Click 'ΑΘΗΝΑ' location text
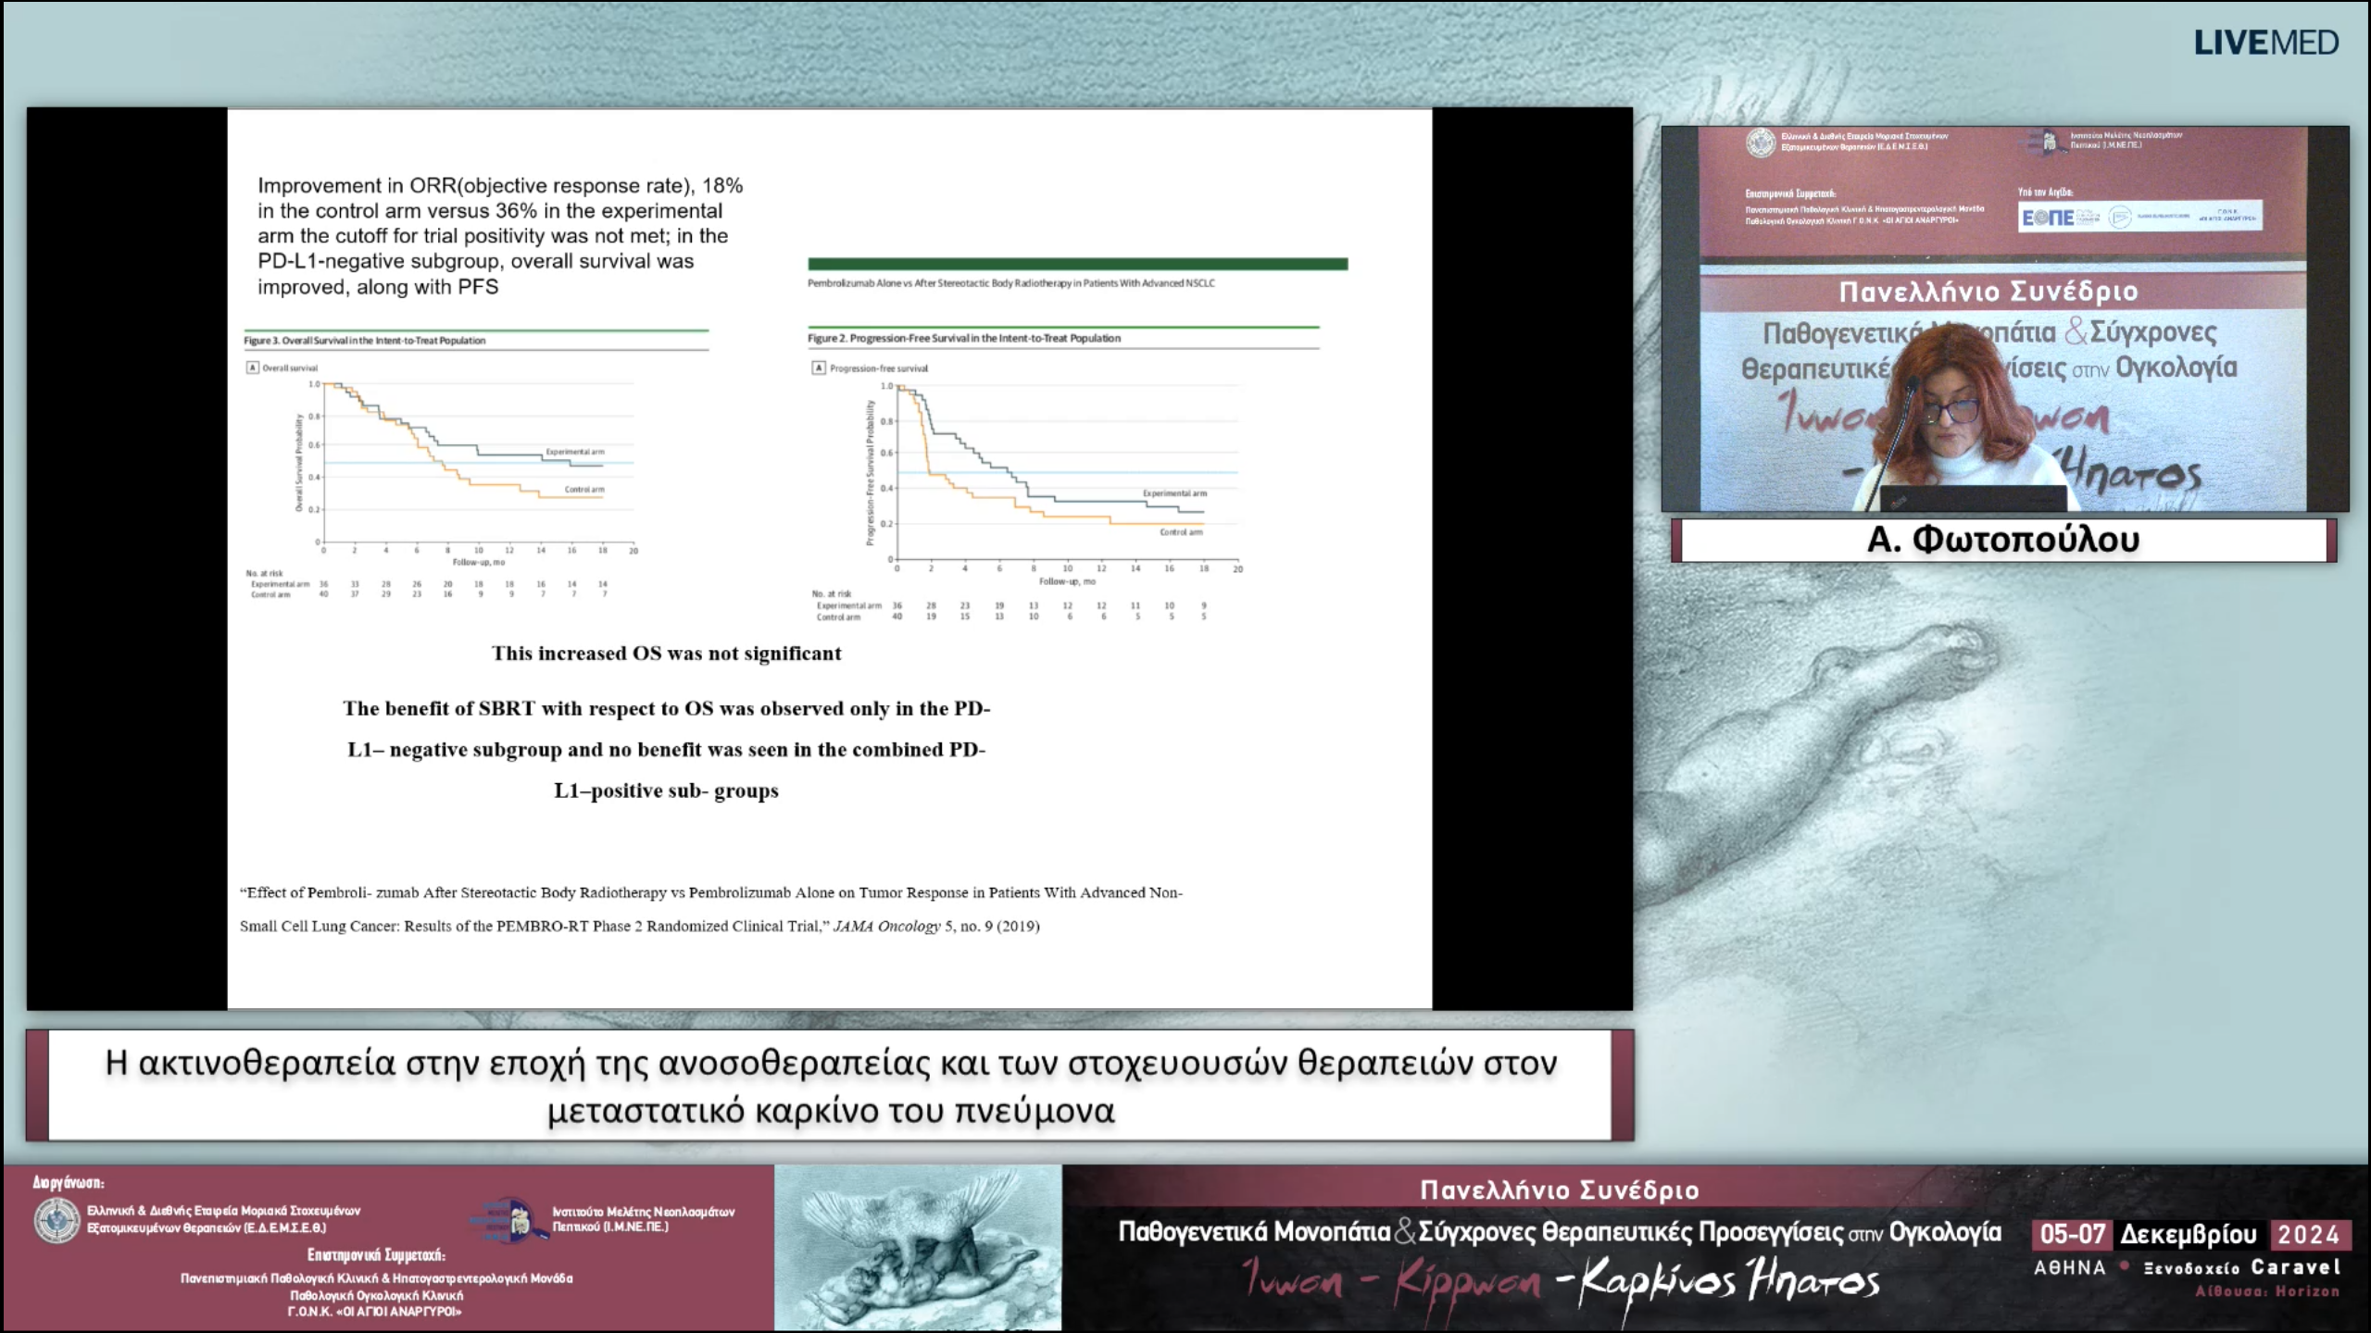The height and width of the screenshot is (1333, 2371). (2069, 1267)
